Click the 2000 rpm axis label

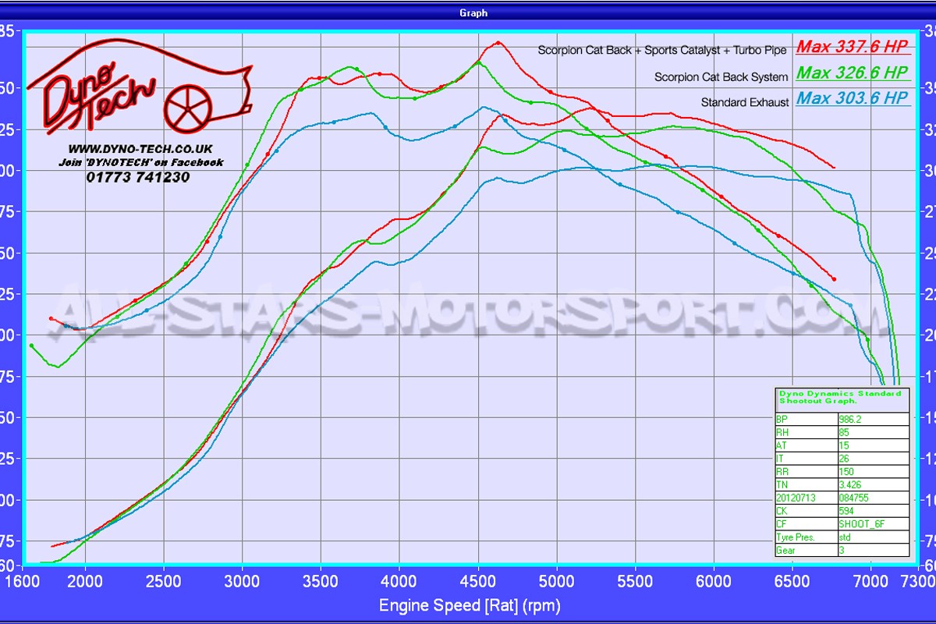pyautogui.click(x=85, y=581)
